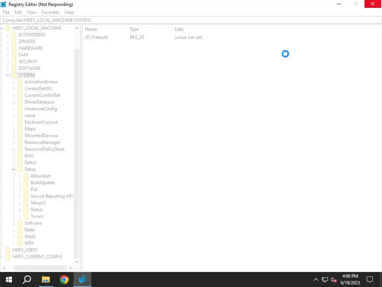Image resolution: width=382 pixels, height=287 pixels.
Task: Select the HardwareConfig folder icon
Action: tap(20, 109)
